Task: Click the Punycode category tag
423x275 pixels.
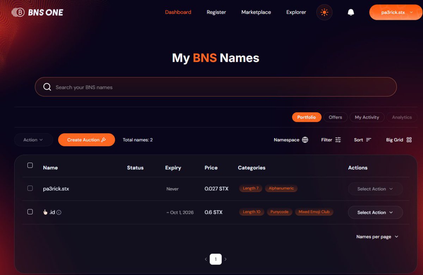Action: [280, 212]
